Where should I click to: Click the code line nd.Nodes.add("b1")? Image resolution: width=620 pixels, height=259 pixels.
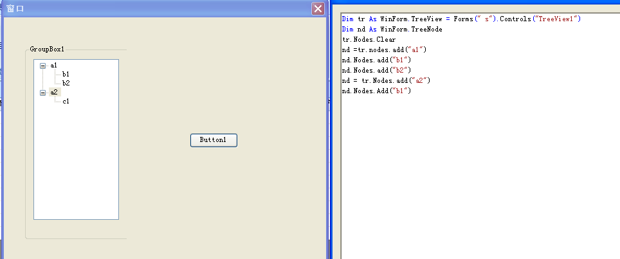coord(377,60)
